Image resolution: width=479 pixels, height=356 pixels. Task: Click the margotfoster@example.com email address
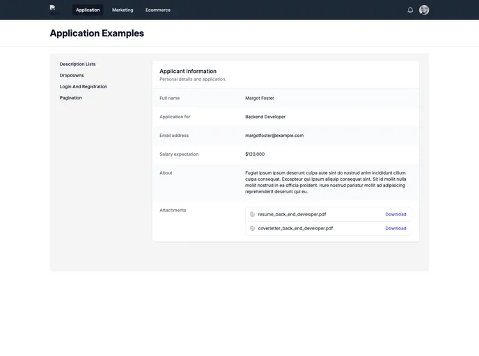pos(274,136)
